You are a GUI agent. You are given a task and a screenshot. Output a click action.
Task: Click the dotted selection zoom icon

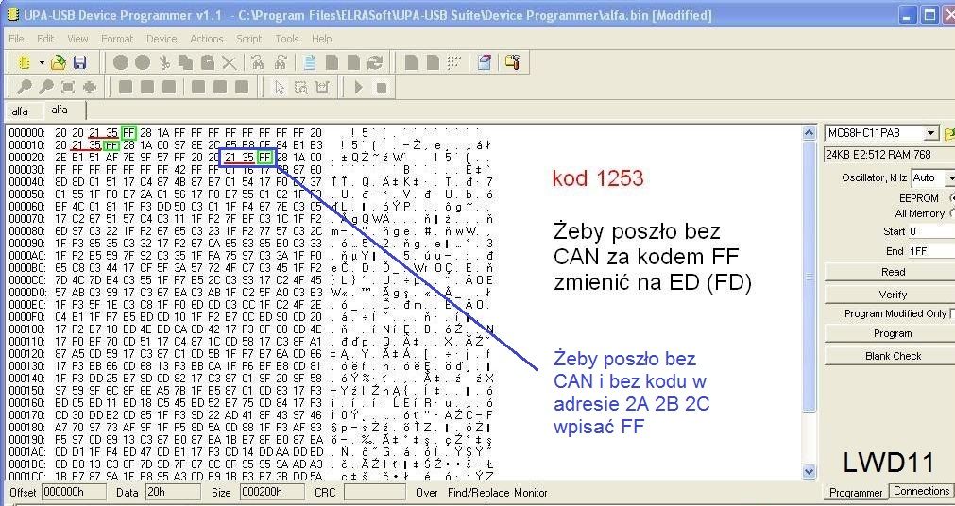pyautogui.click(x=301, y=87)
